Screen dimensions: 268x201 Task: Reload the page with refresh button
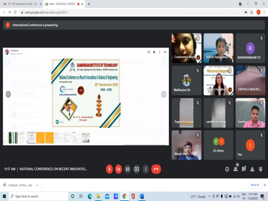pos(15,12)
